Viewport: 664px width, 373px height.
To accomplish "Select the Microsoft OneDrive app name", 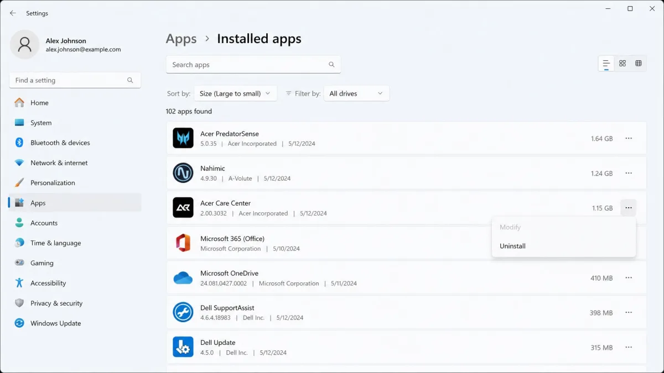I will [229, 273].
